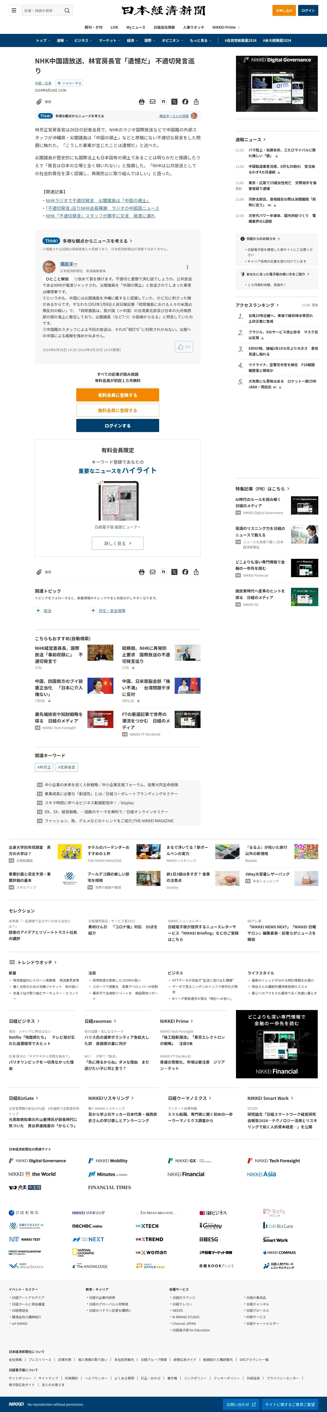Open the hamburger menu beside the search box

(14, 10)
